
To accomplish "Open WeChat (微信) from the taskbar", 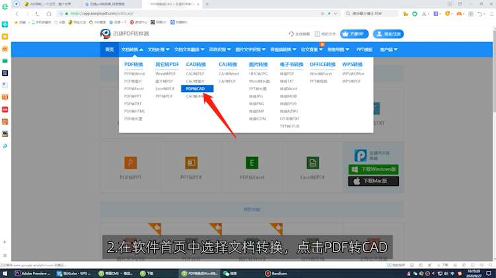I will click(x=230, y=273).
